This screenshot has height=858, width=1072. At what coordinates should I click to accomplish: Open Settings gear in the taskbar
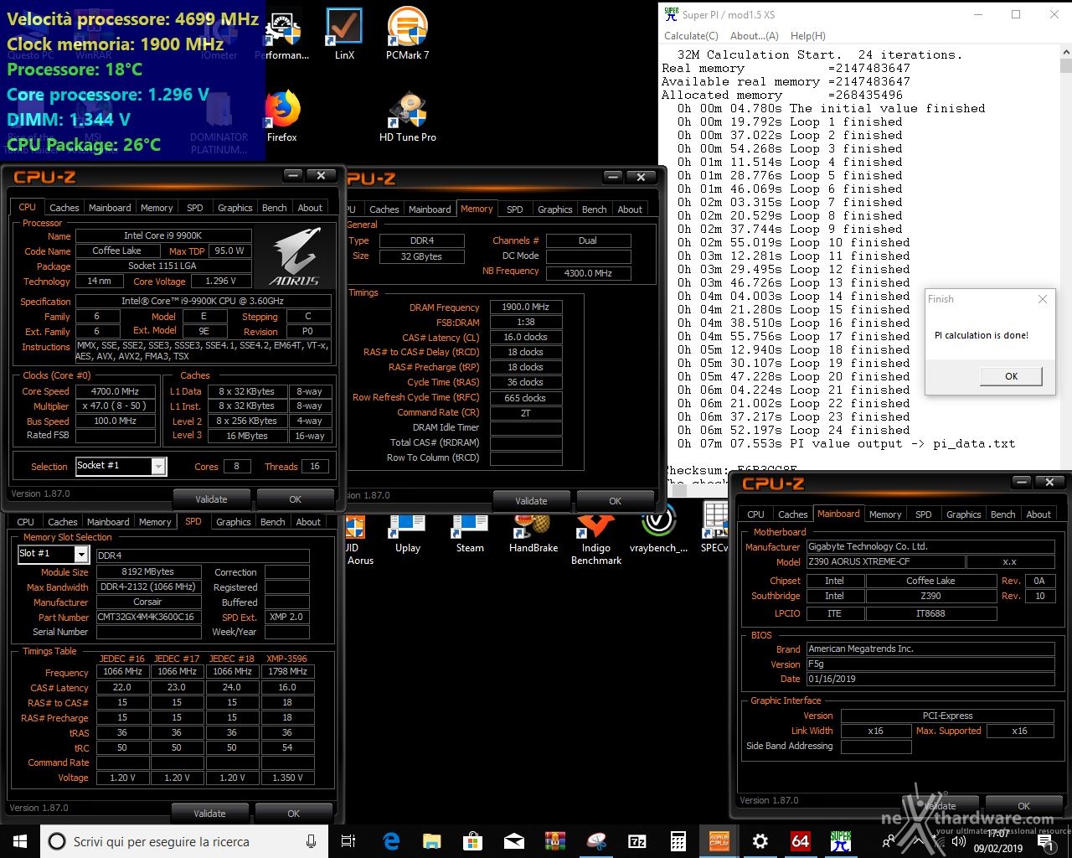pyautogui.click(x=760, y=840)
